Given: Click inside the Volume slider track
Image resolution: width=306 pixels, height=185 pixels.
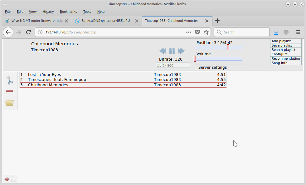Looking at the screenshot, I should [219, 59].
